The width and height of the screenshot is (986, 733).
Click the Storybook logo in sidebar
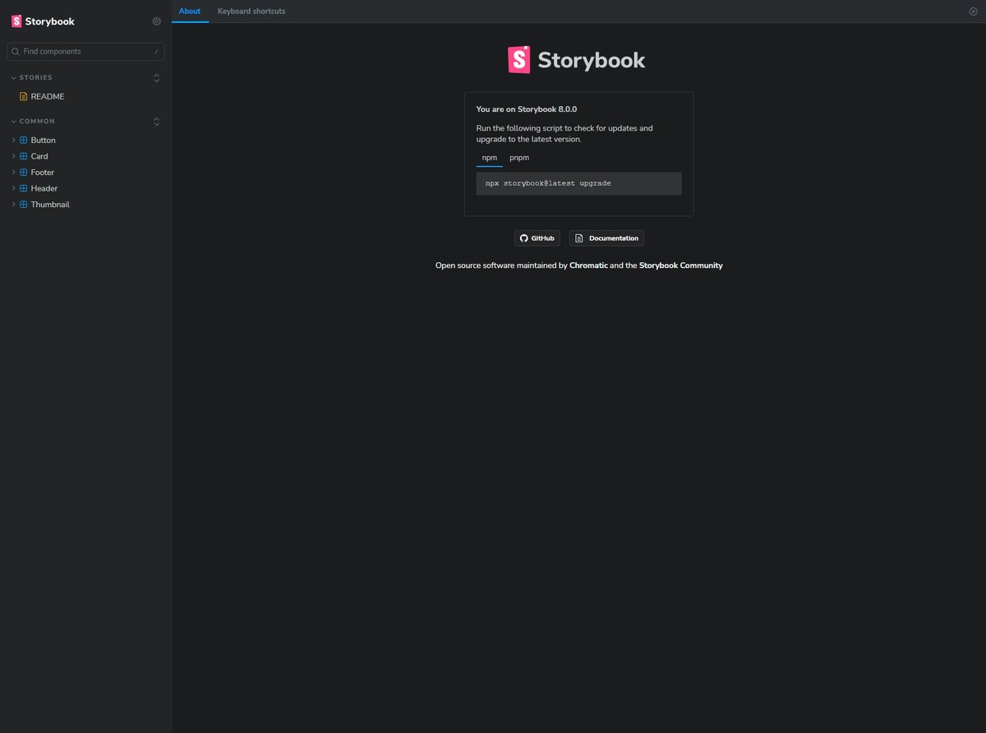click(43, 21)
